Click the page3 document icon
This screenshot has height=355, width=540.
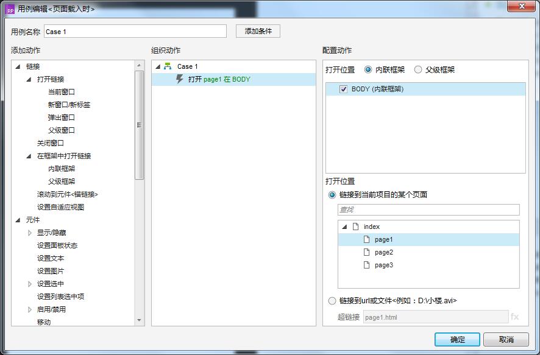click(x=367, y=265)
